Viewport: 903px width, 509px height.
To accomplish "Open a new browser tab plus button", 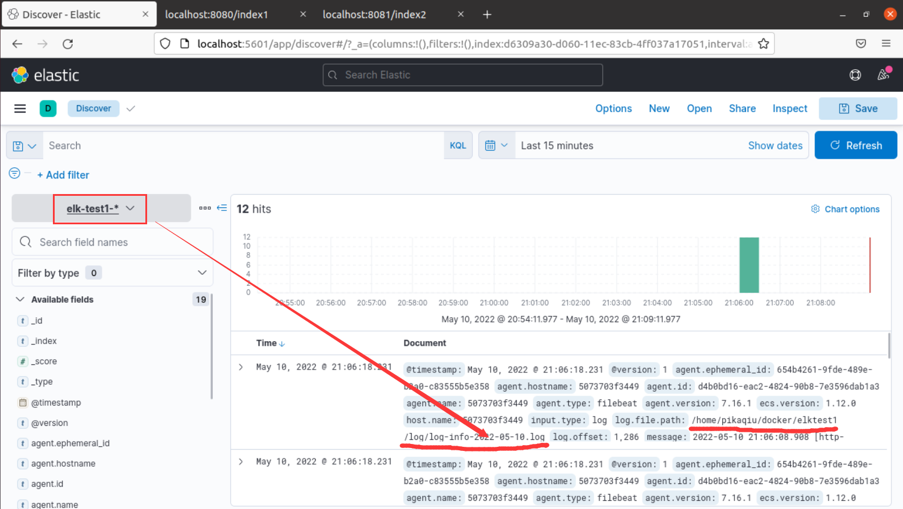I will 487,15.
